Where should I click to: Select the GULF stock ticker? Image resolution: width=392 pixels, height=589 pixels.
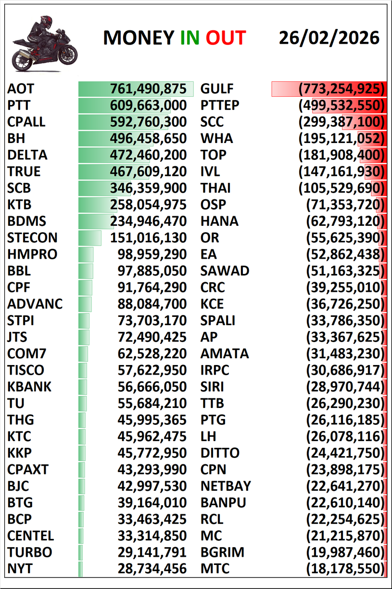(217, 89)
